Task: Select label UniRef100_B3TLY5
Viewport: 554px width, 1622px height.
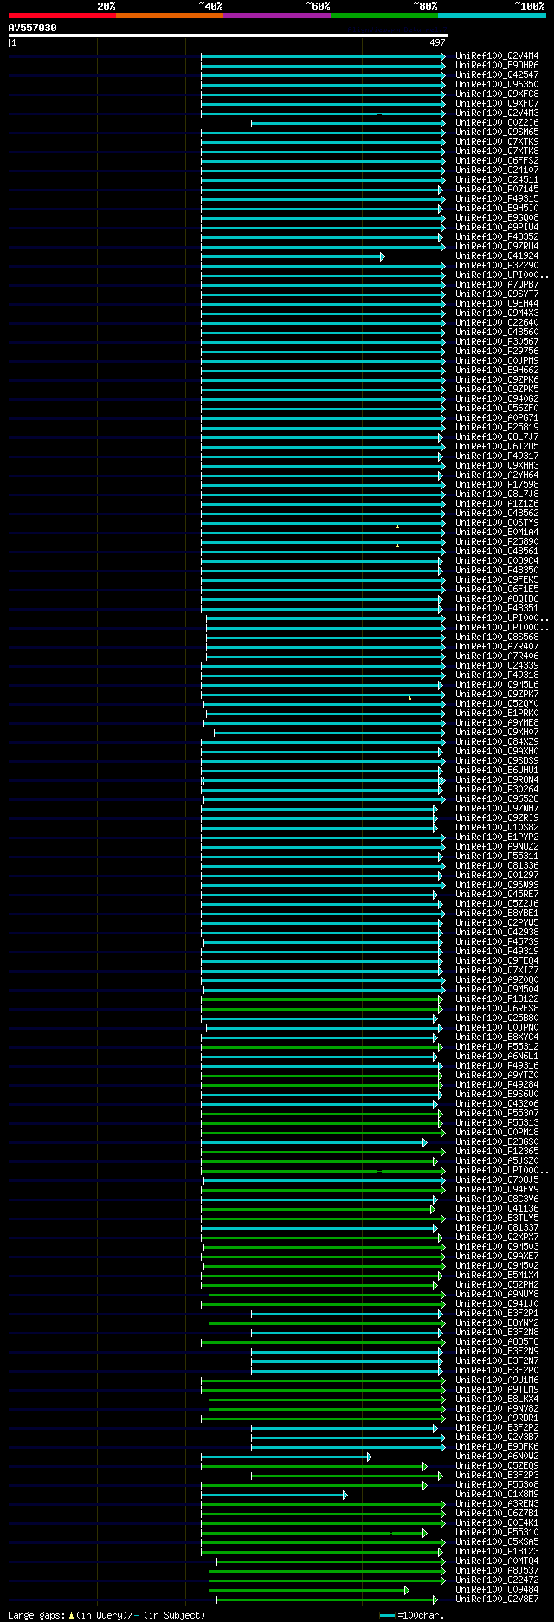Action: (x=497, y=1218)
